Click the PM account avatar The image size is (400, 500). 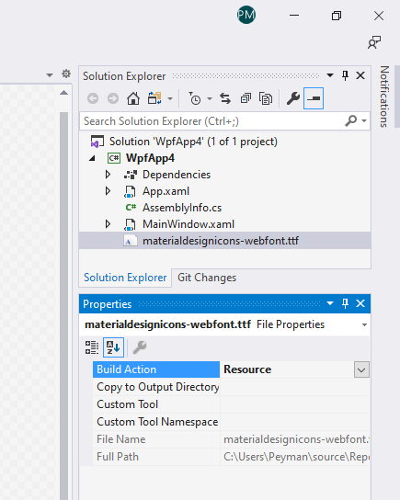pyautogui.click(x=246, y=15)
